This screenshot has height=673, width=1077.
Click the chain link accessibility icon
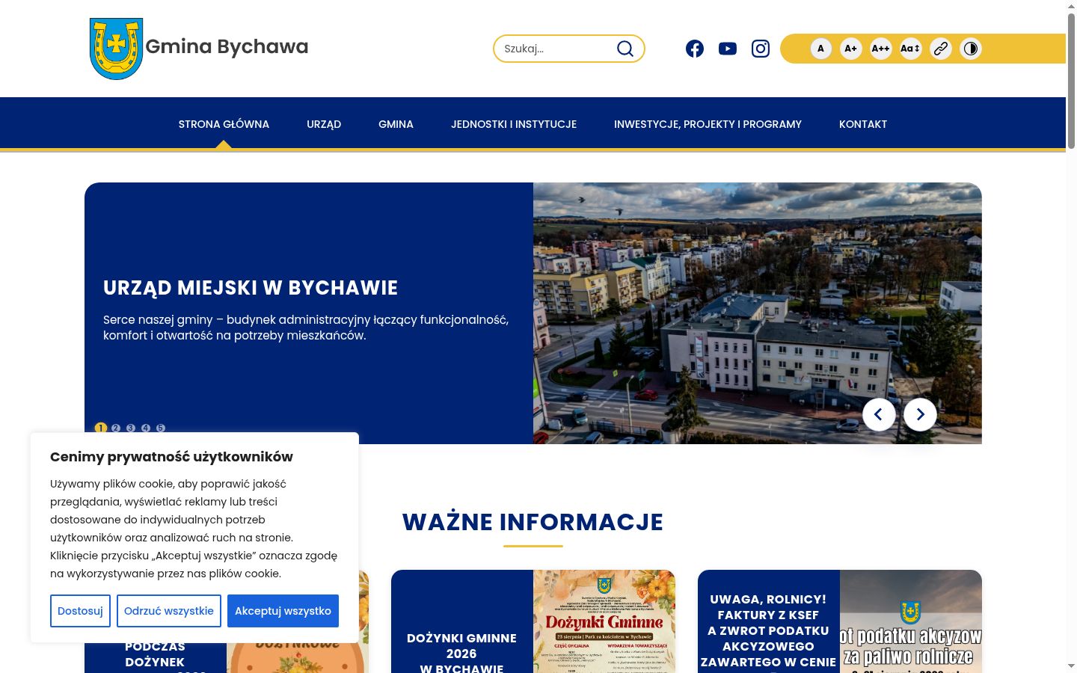(941, 49)
